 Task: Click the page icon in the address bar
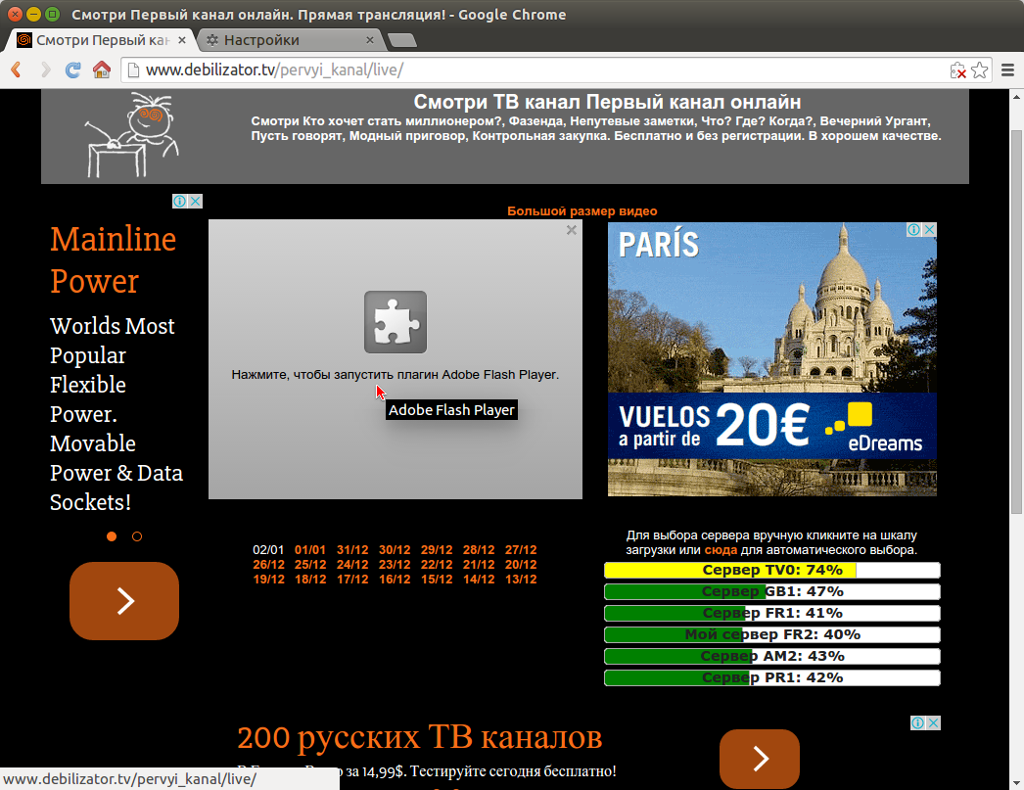[133, 70]
